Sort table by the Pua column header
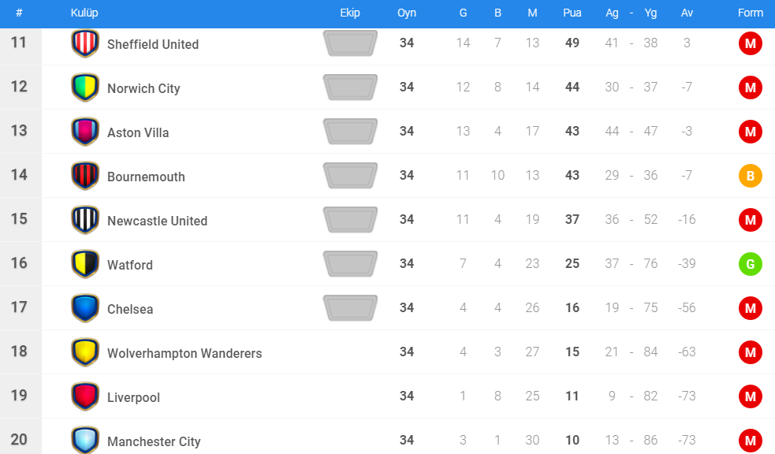This screenshot has height=454, width=775. click(572, 13)
